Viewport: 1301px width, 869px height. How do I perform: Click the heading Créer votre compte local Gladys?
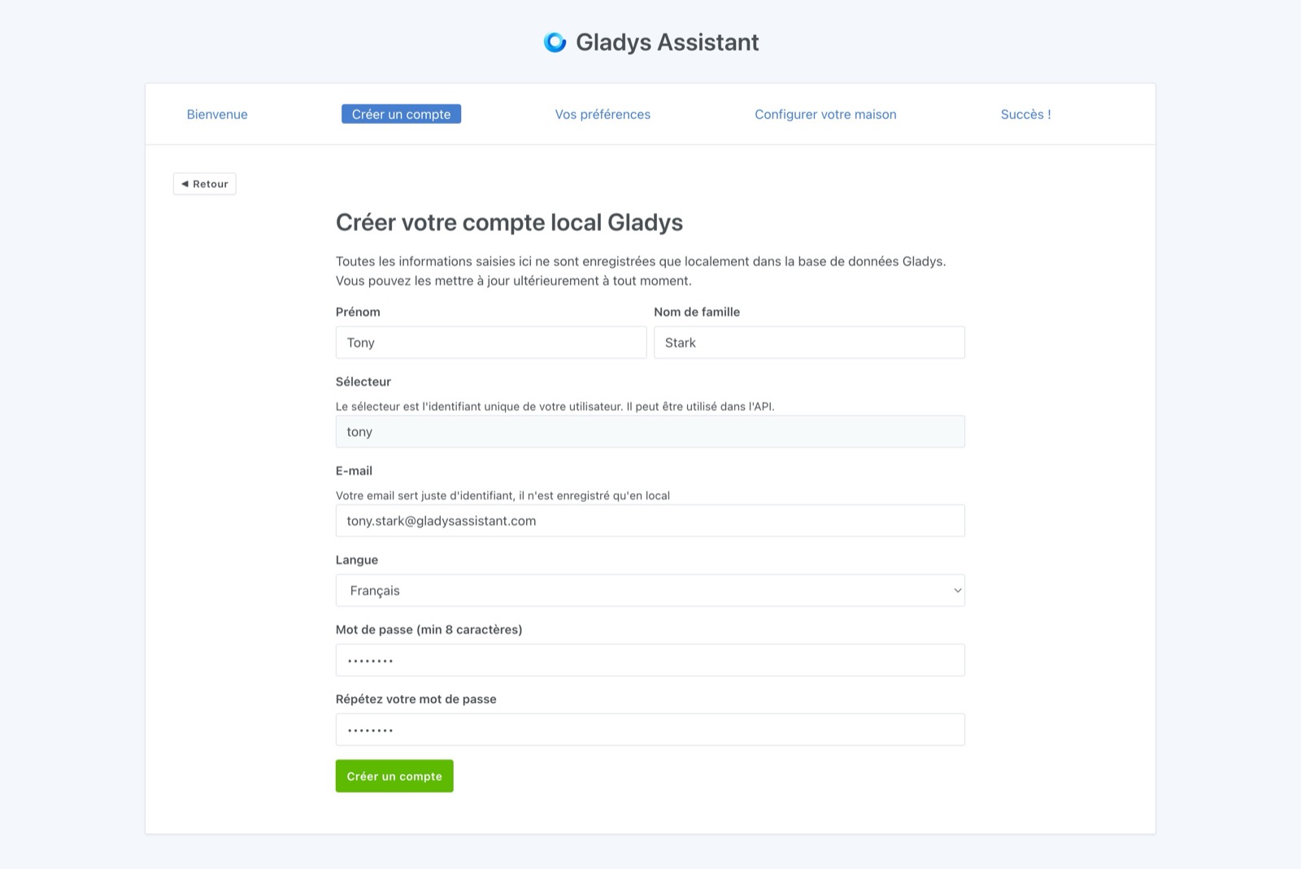pos(510,222)
